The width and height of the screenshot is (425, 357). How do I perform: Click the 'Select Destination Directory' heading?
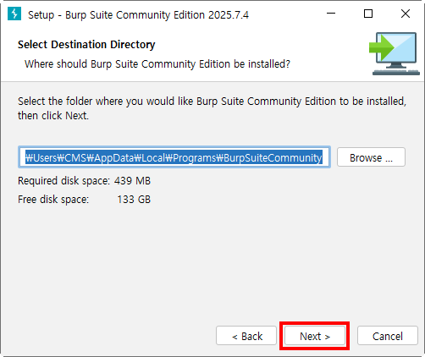coord(86,45)
